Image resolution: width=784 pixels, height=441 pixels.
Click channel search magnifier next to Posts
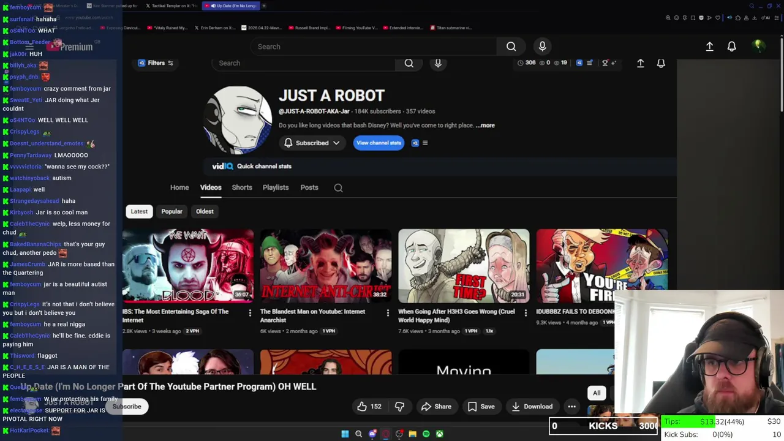coord(338,188)
